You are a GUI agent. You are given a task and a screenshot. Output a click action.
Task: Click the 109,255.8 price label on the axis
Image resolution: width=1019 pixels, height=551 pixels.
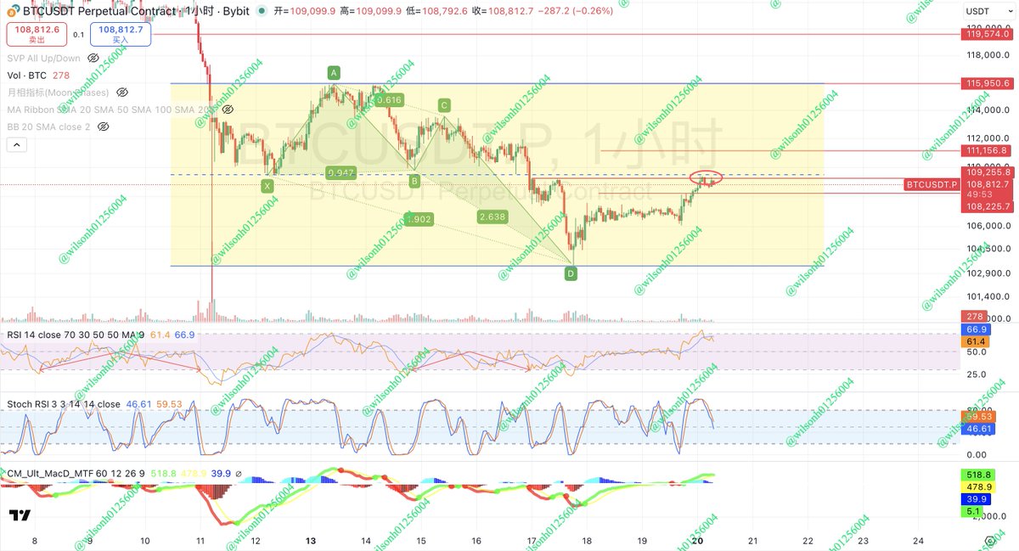[988, 172]
